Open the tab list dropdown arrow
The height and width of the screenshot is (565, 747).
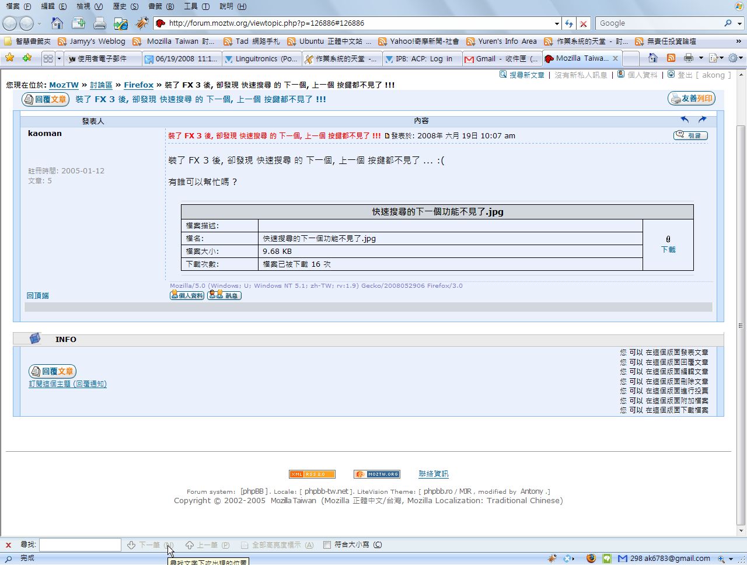click(x=59, y=58)
